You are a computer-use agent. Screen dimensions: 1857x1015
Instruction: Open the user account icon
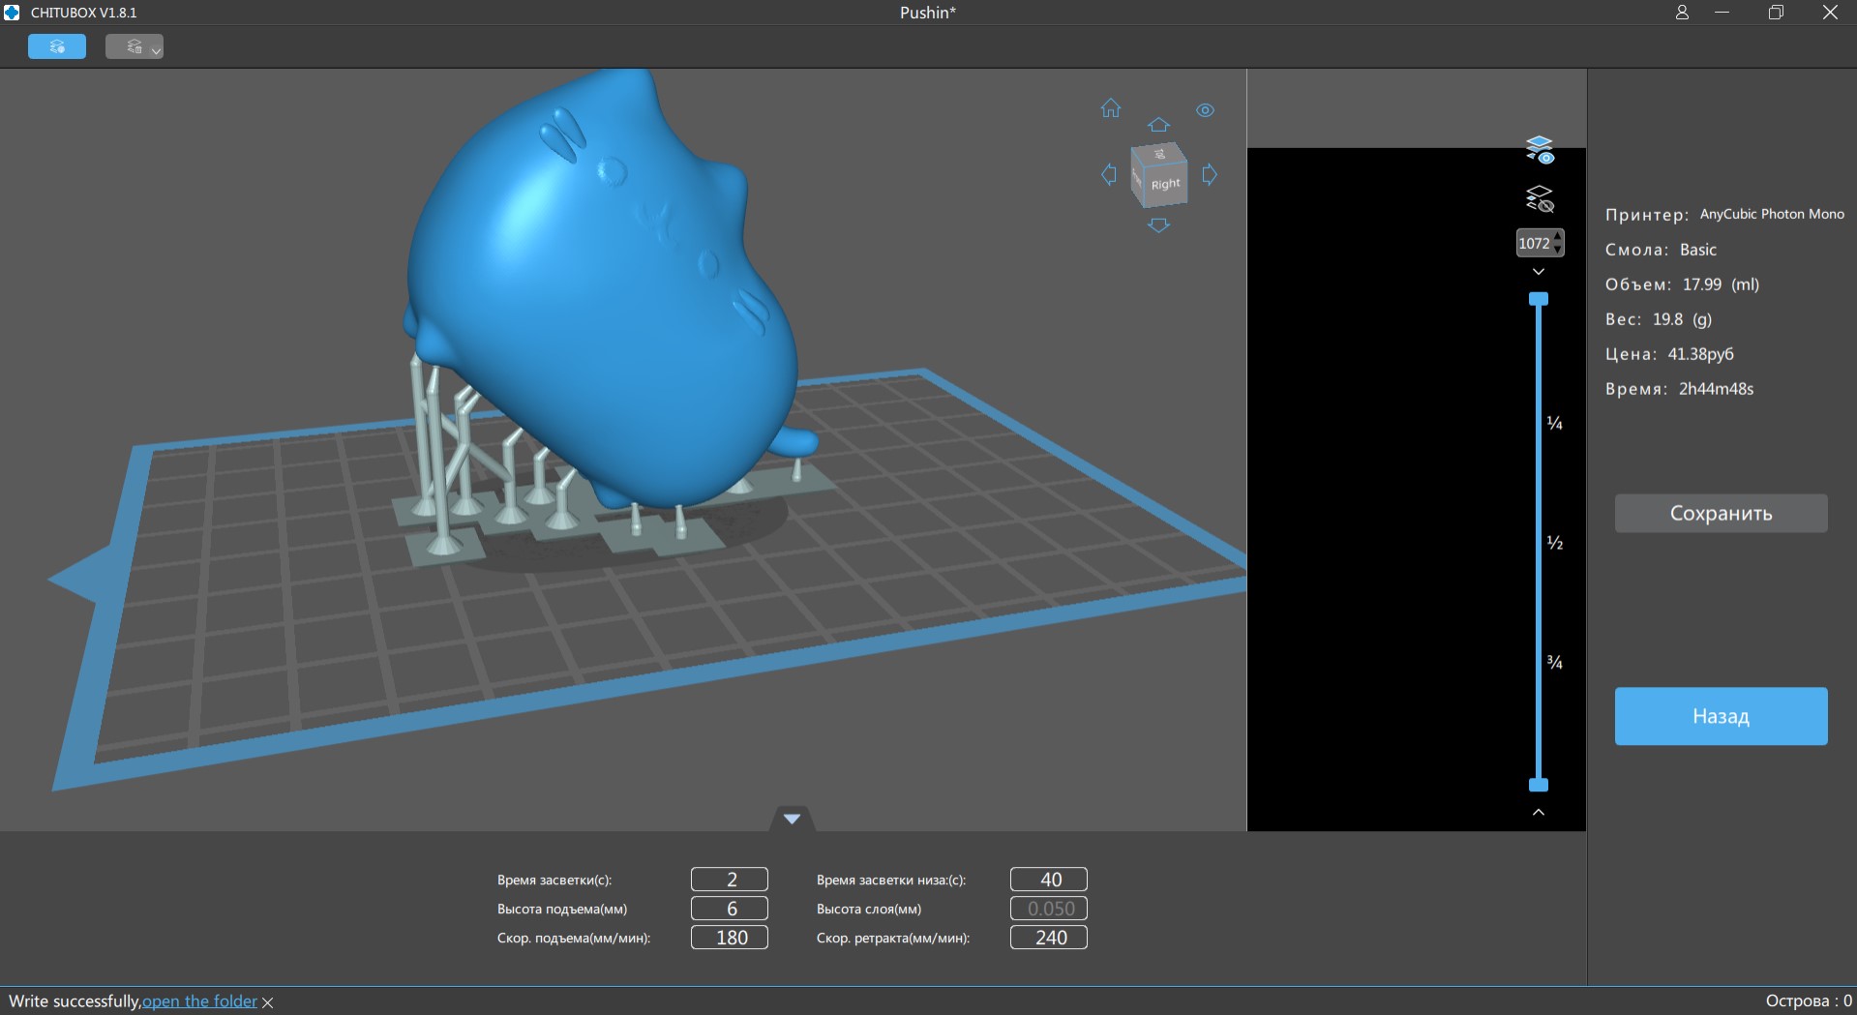(1682, 13)
